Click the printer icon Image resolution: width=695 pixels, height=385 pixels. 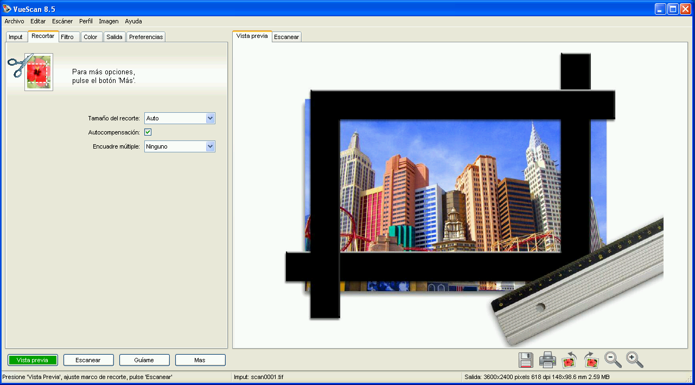click(x=548, y=360)
